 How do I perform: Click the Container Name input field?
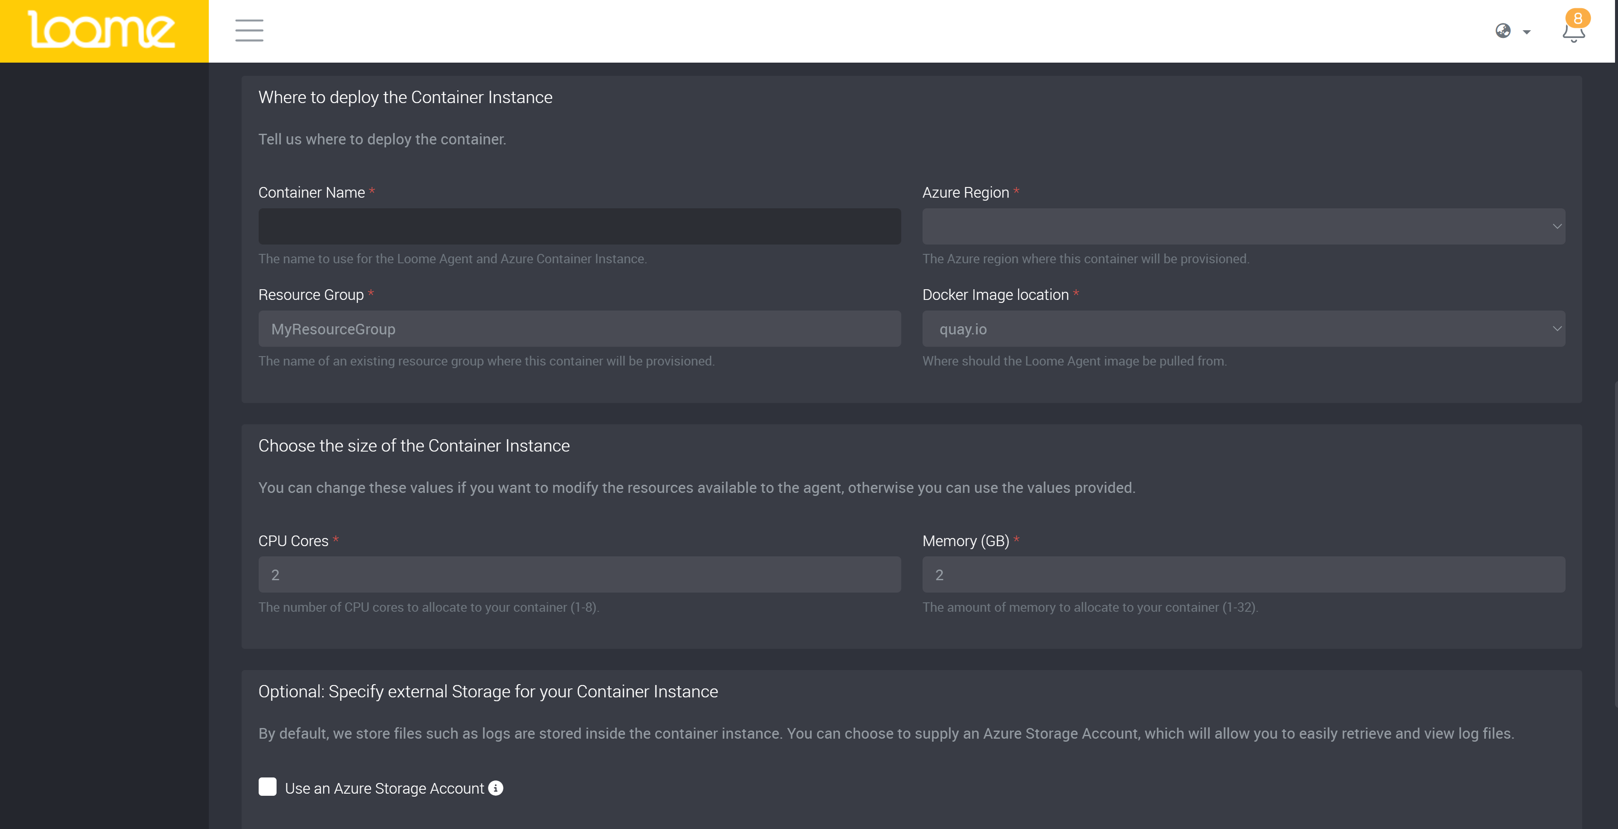[579, 226]
